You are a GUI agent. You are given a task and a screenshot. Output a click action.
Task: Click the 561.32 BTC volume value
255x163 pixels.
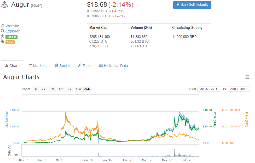(x=140, y=41)
